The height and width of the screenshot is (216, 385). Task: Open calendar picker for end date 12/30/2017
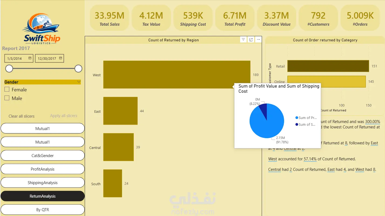click(x=61, y=58)
